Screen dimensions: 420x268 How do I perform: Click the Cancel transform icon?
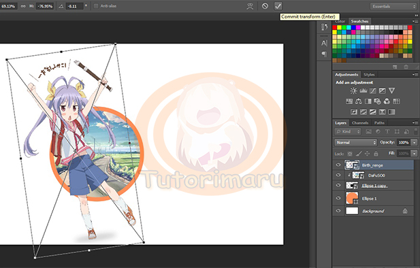tap(265, 6)
